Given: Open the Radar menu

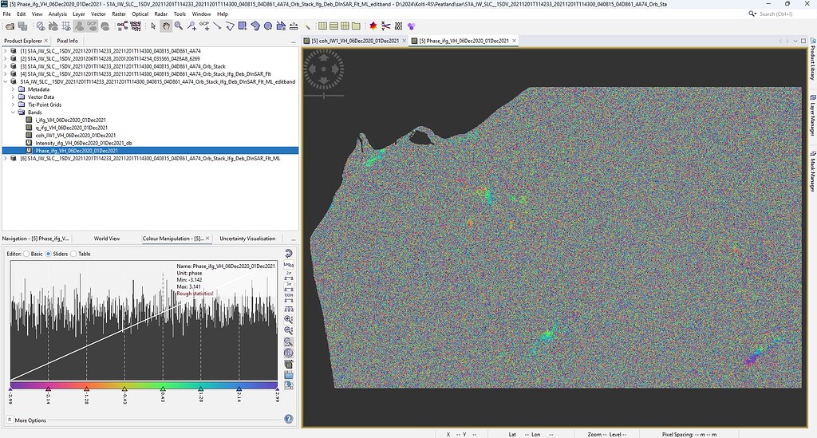Looking at the screenshot, I should click(160, 14).
